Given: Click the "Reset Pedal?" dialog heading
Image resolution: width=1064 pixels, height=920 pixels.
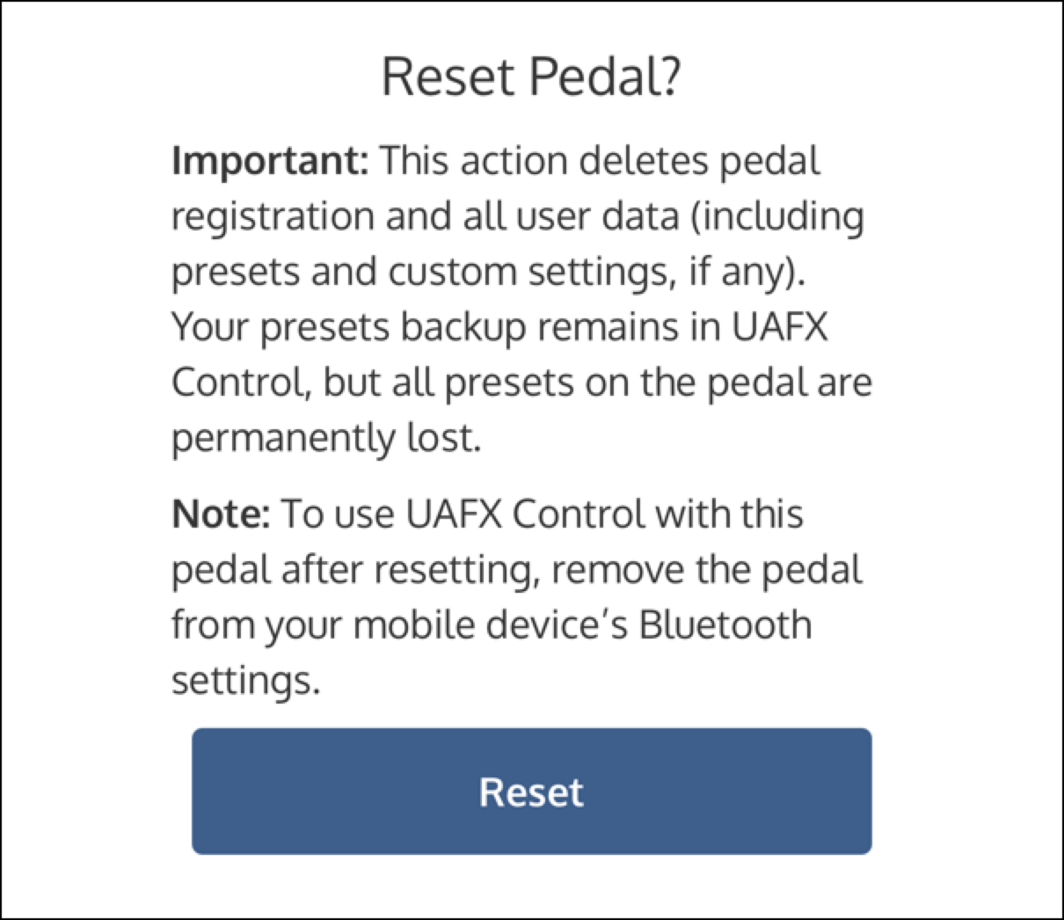Looking at the screenshot, I should pos(531,77).
